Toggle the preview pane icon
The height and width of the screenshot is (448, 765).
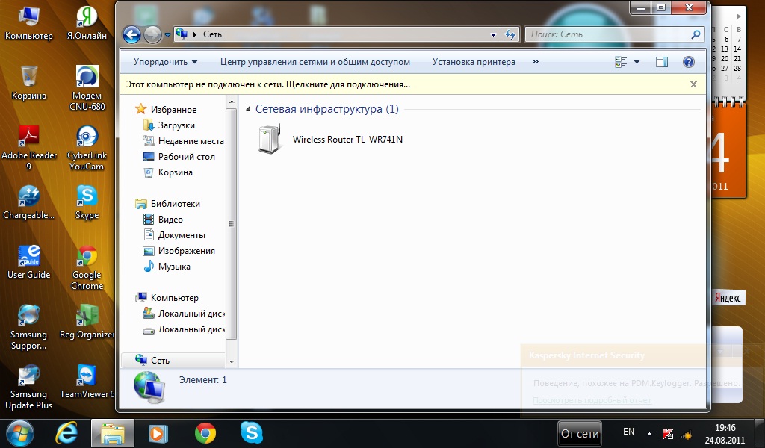[x=662, y=62]
